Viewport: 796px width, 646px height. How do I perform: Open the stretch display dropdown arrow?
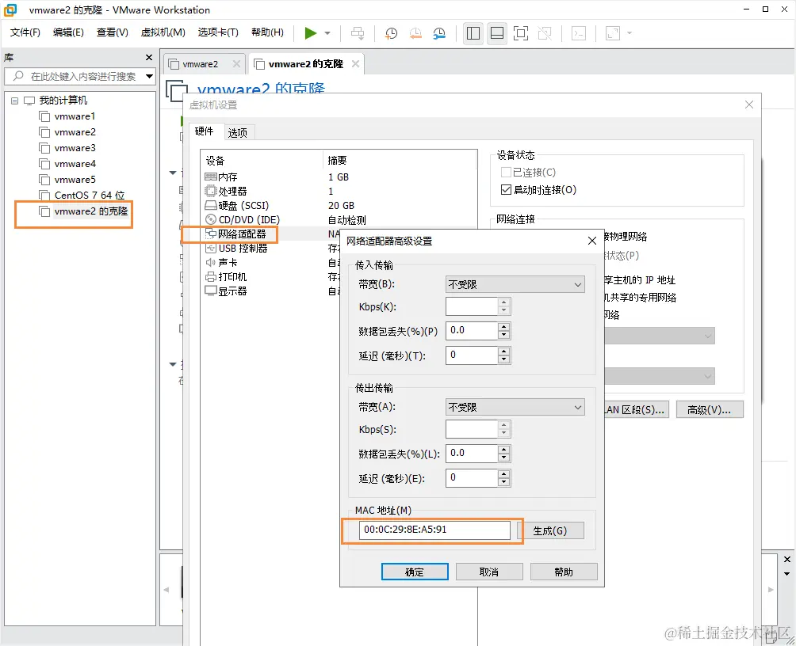click(630, 33)
